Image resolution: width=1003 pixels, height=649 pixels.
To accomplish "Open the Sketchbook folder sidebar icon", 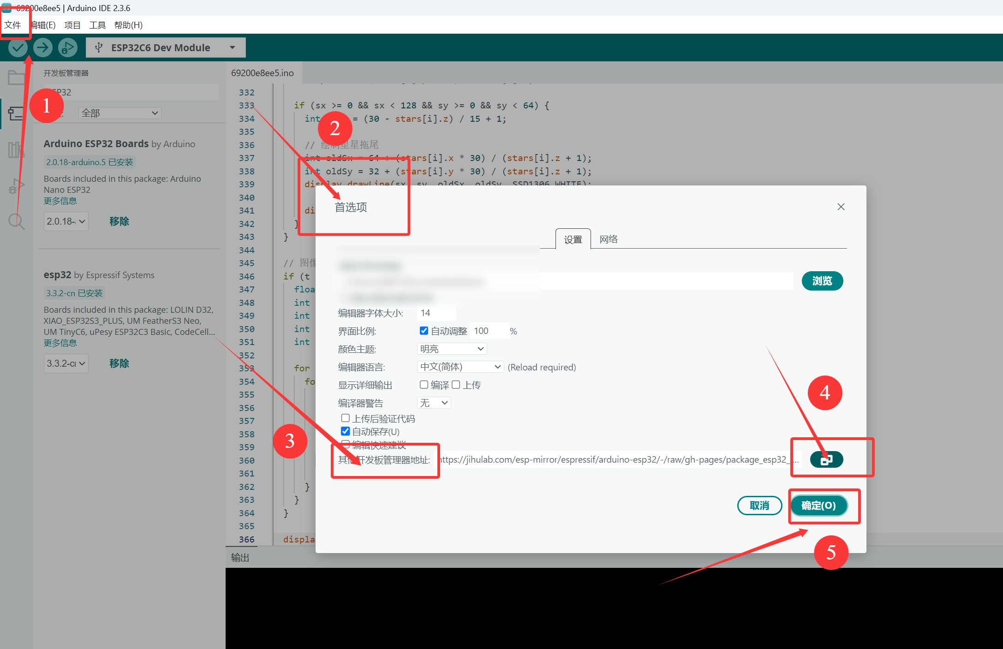I will point(17,77).
